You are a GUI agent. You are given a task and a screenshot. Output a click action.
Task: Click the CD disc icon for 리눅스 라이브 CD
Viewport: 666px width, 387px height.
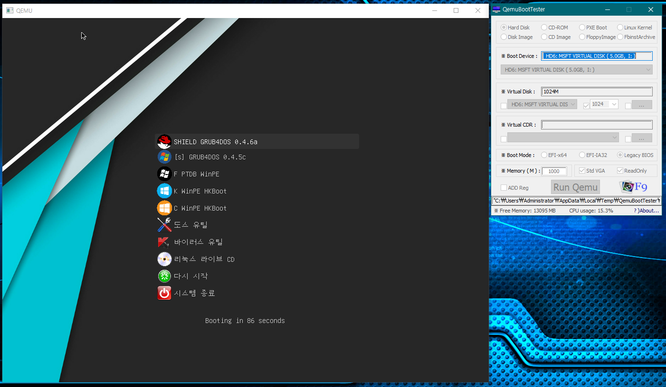[x=164, y=259]
